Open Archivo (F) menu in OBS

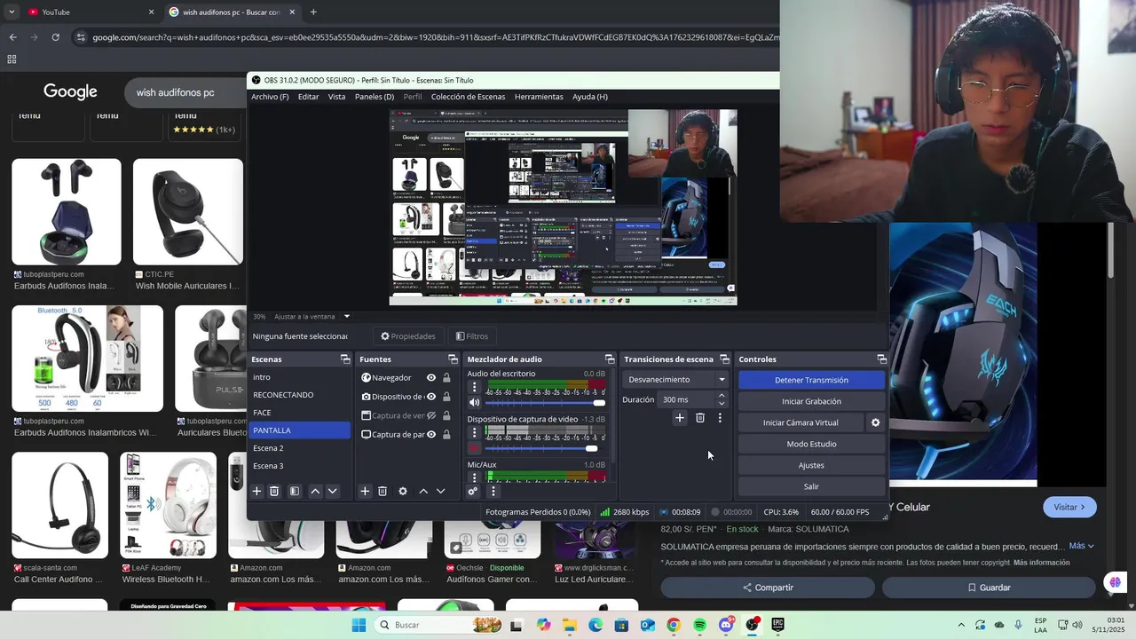270,97
